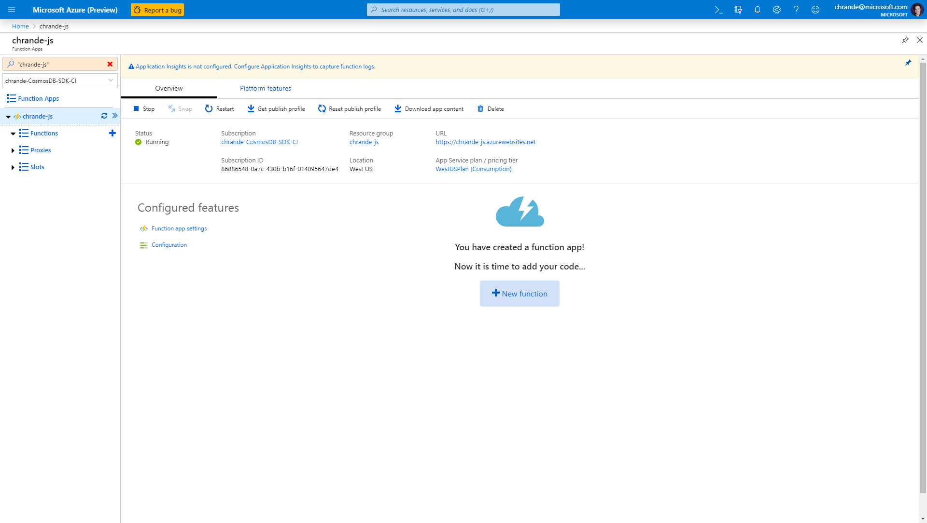Click the Running status text
This screenshot has width=927, height=523.
coord(157,142)
